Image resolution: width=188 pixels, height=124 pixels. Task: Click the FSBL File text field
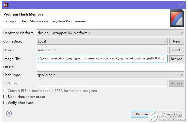pyautogui.click(x=102, y=83)
